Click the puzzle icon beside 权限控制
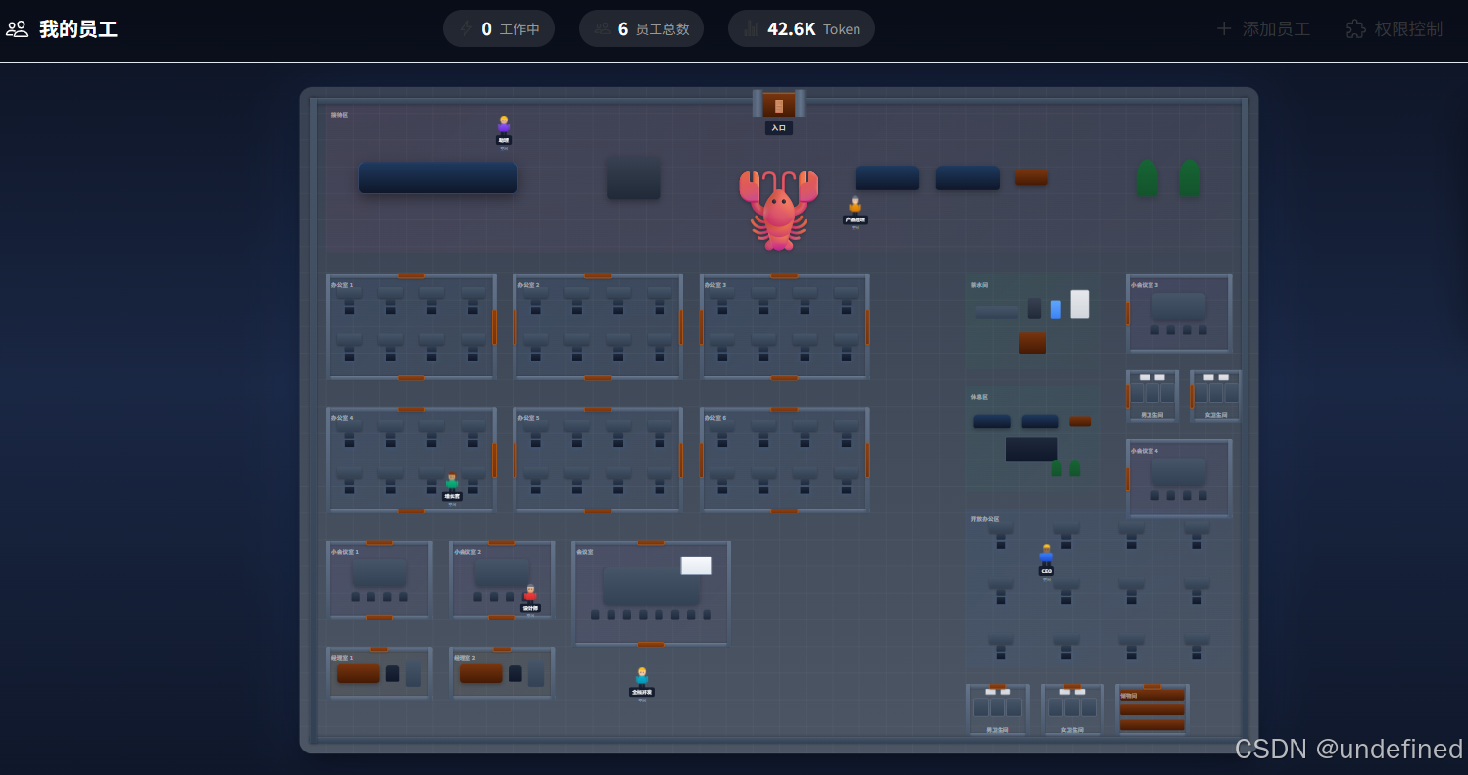 click(x=1355, y=29)
